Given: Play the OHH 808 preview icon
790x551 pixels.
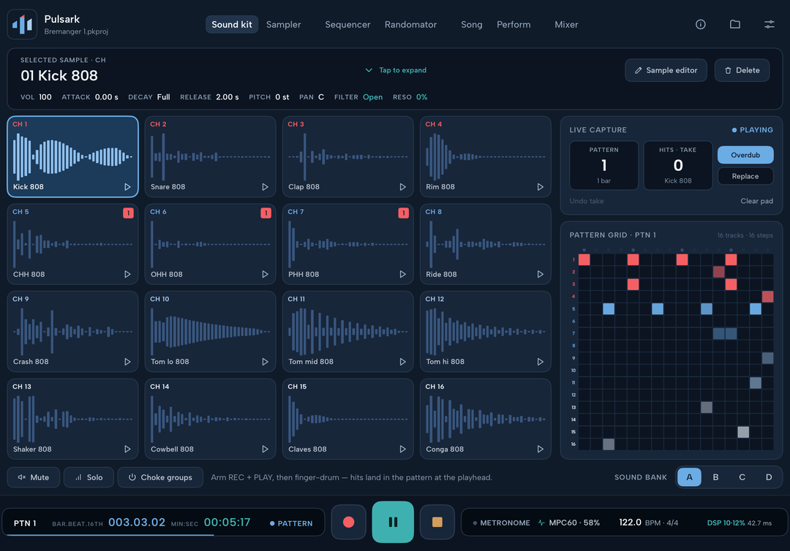Looking at the screenshot, I should (x=265, y=274).
